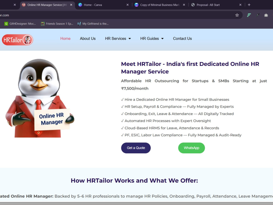Expand the HR Services dropdown
Screen dimensions: 273x205
(118, 39)
